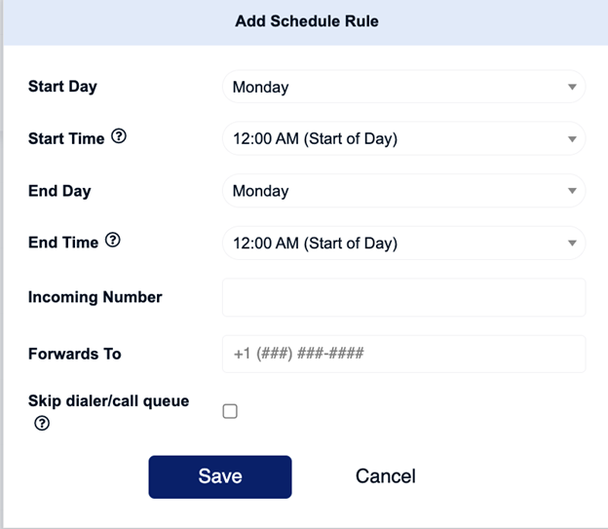
Task: Expand the Start Time 12:00 AM selector
Action: point(403,139)
